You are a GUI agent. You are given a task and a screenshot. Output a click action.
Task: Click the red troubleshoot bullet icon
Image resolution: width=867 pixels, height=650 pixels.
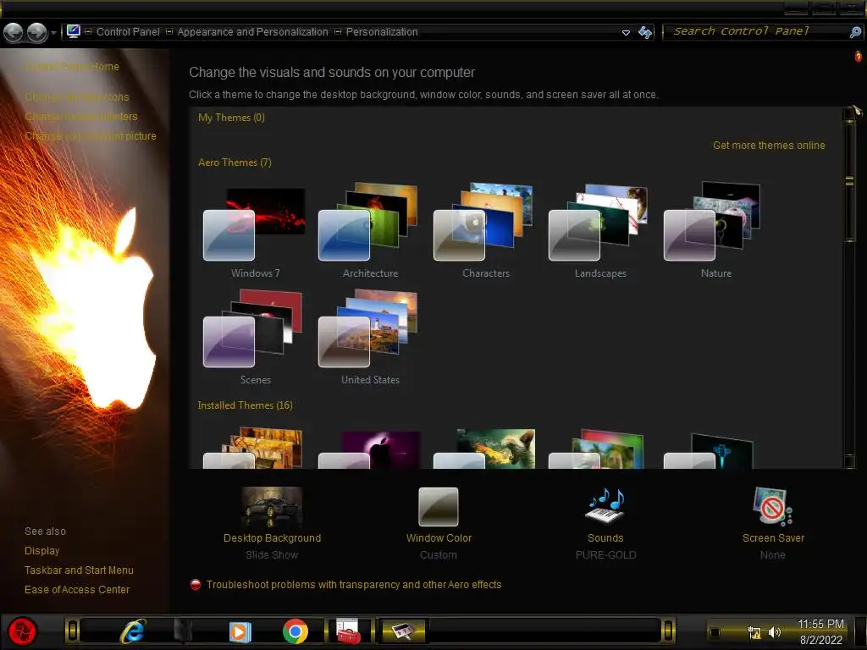point(196,585)
